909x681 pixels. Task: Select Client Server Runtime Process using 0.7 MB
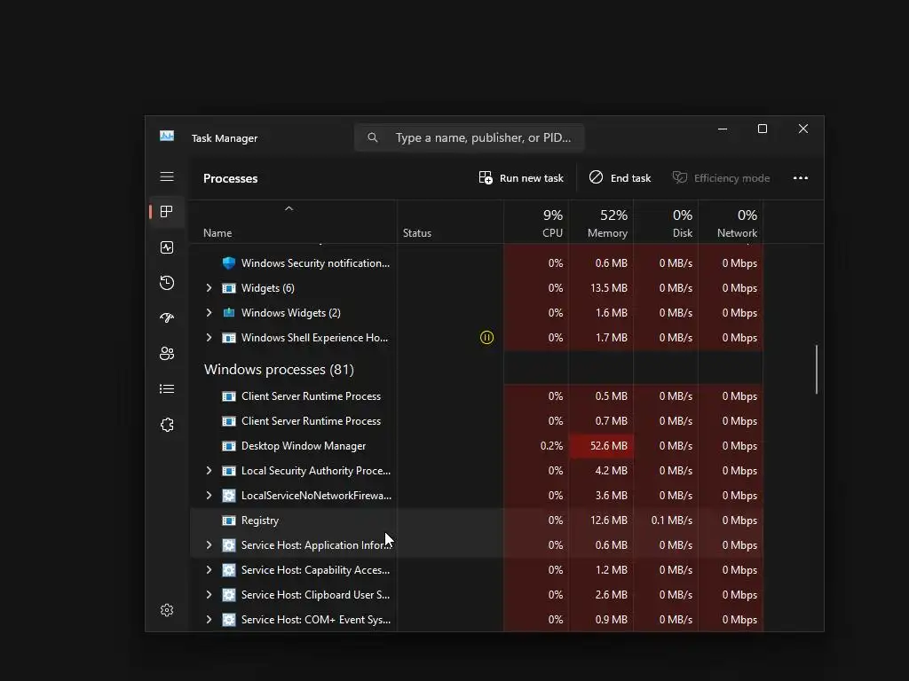[477, 421]
